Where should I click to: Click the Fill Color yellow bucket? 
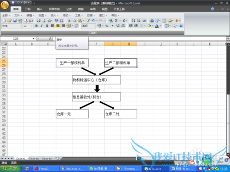149,26
